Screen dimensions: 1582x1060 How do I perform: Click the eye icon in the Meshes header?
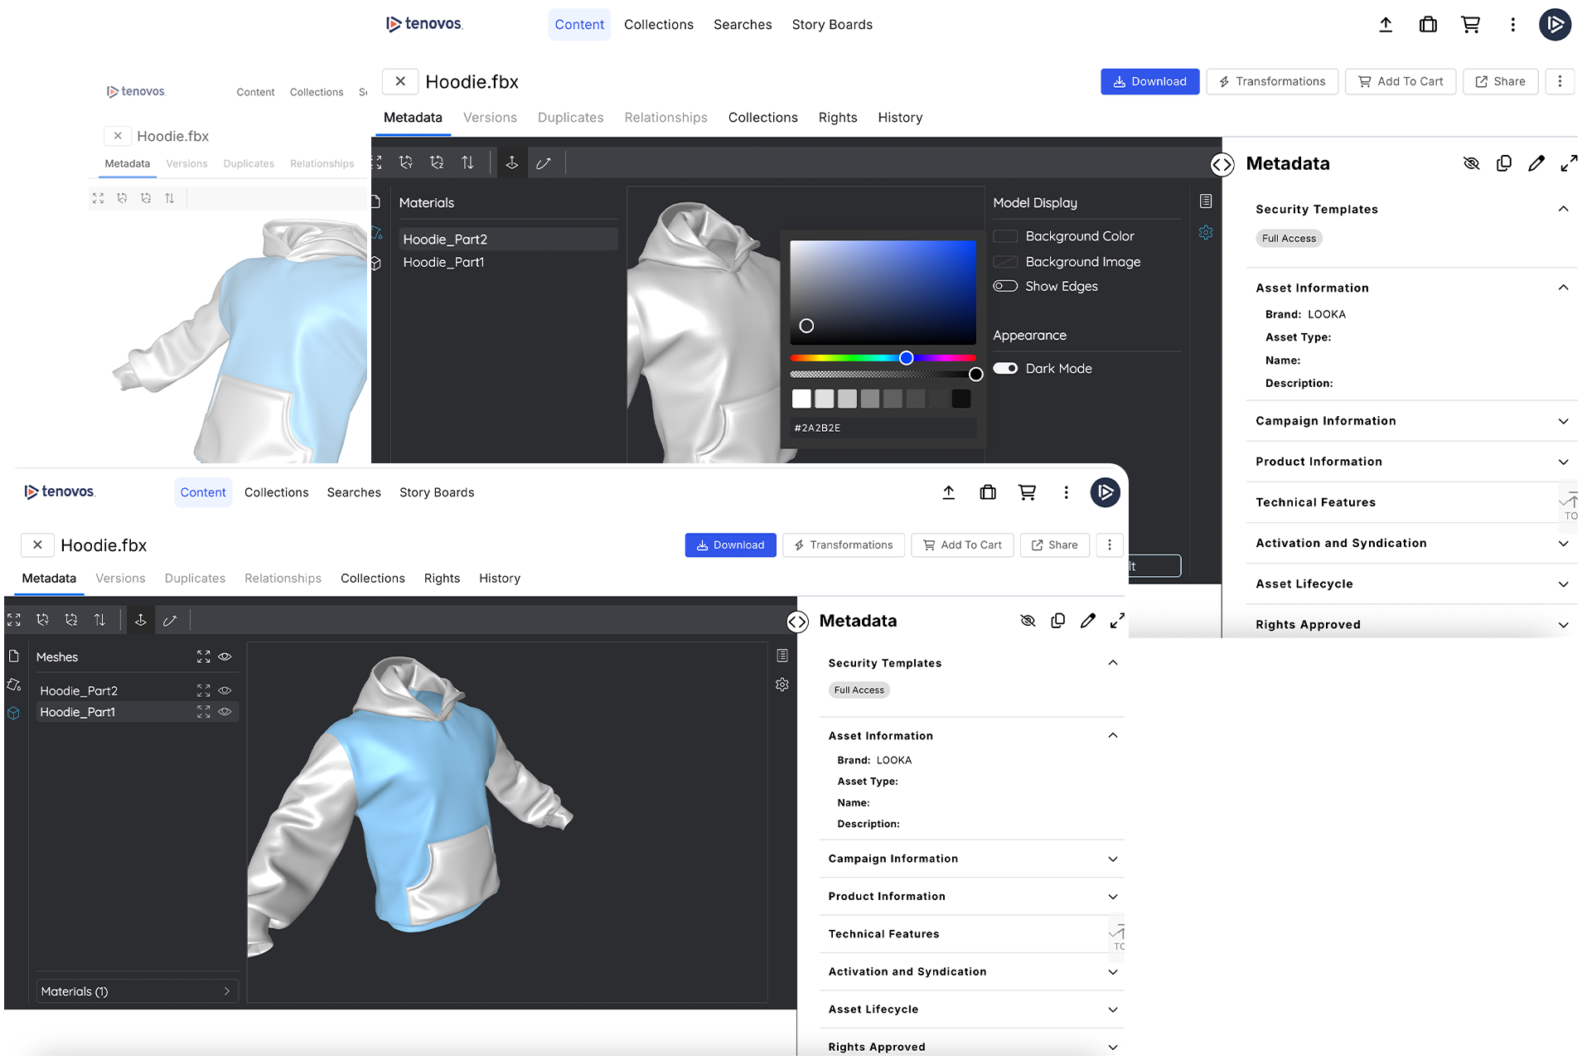click(225, 656)
